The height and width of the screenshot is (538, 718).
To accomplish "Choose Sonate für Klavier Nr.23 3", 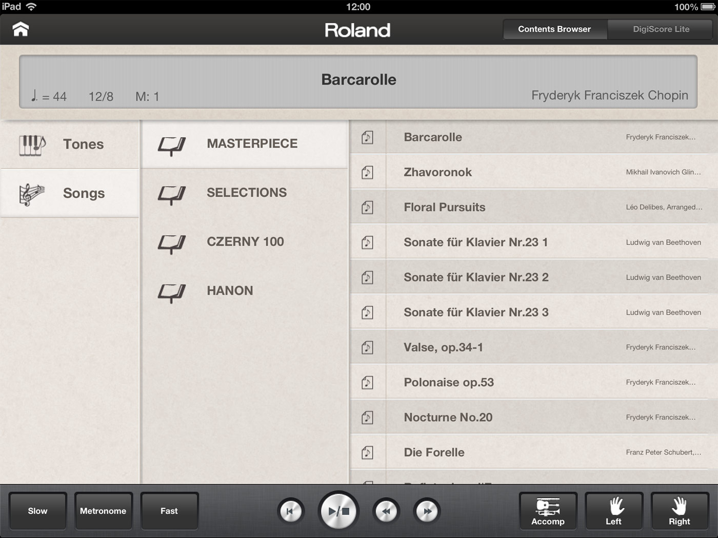I will [x=533, y=312].
